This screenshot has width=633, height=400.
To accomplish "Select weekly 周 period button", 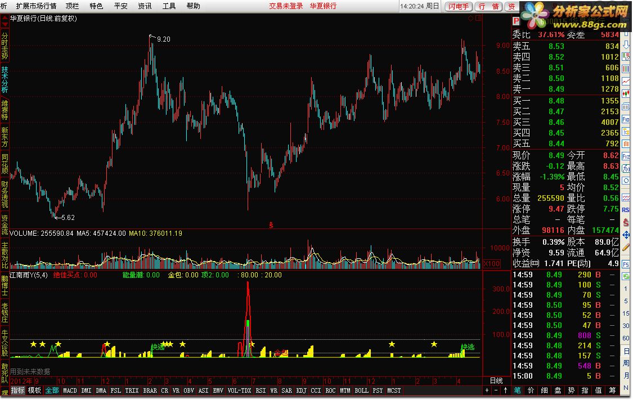I will (x=626, y=363).
